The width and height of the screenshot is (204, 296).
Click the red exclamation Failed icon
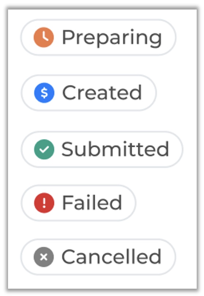click(x=44, y=203)
